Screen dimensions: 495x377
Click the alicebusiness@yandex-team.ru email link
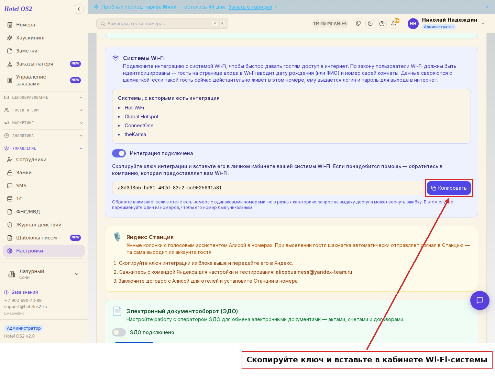(314, 272)
